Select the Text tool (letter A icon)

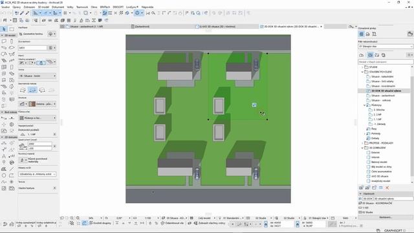coord(4,156)
